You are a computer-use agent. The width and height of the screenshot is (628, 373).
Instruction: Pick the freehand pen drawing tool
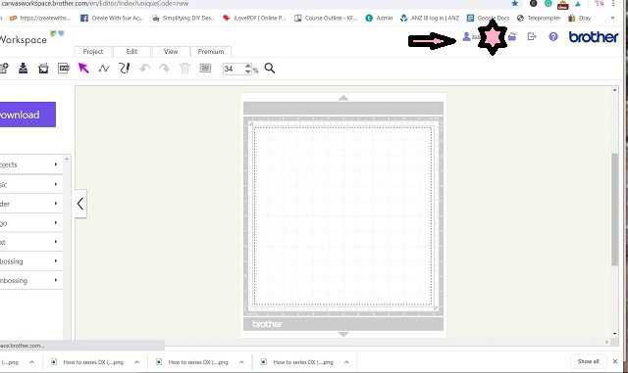[125, 68]
